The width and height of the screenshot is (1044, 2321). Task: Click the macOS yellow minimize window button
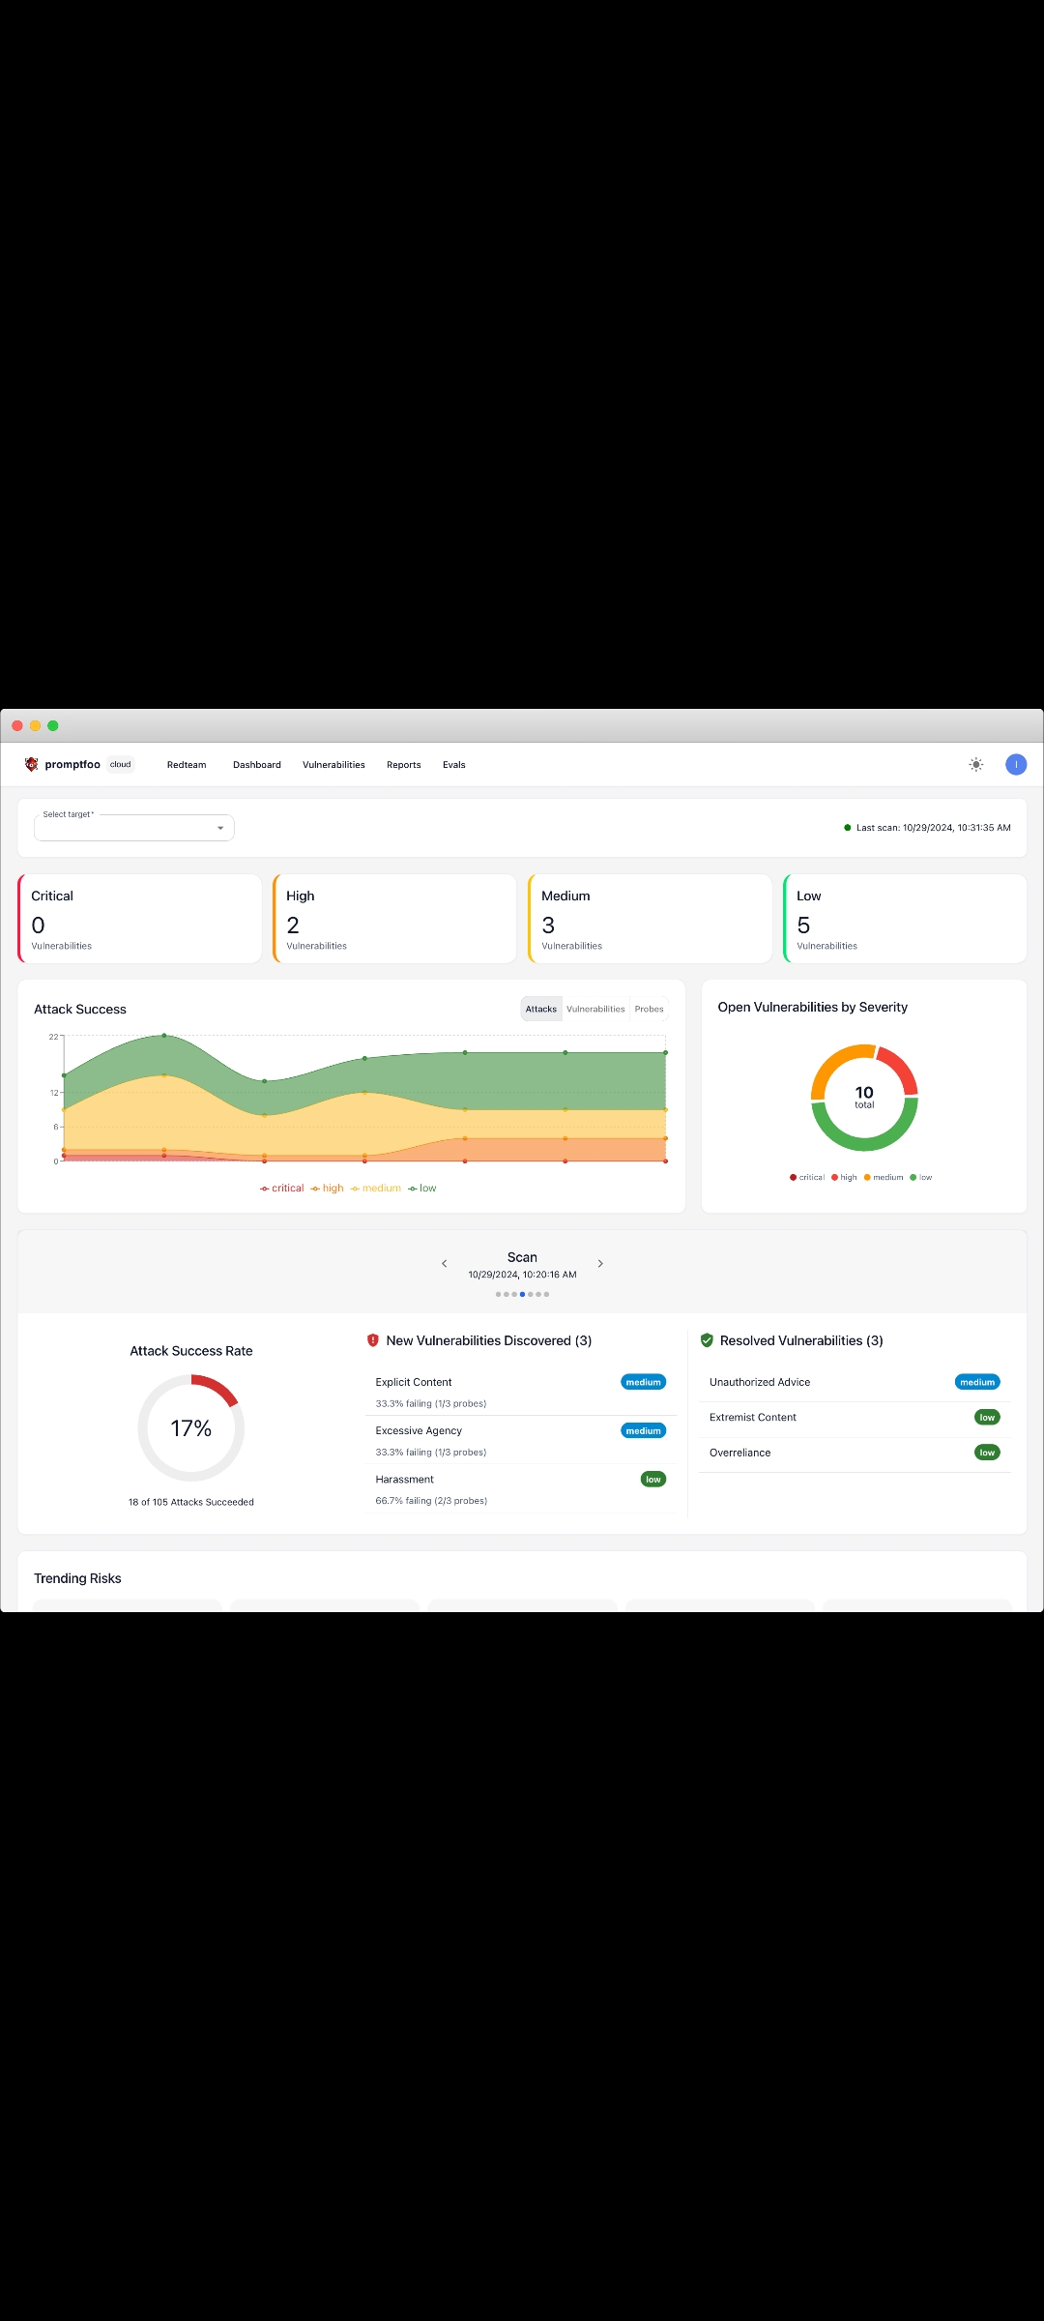[35, 725]
